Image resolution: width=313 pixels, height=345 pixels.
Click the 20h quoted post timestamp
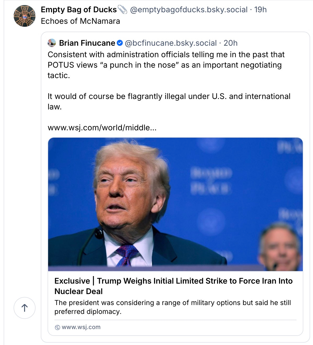pyautogui.click(x=231, y=43)
